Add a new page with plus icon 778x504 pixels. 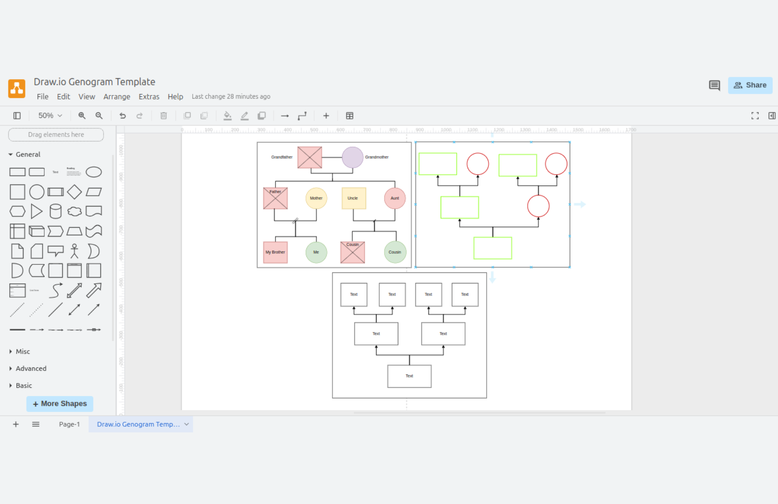tap(16, 424)
